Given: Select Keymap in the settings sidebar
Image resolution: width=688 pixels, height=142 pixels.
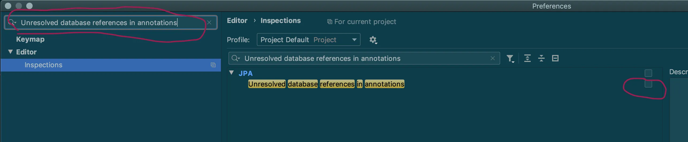Looking at the screenshot, I should pos(30,39).
